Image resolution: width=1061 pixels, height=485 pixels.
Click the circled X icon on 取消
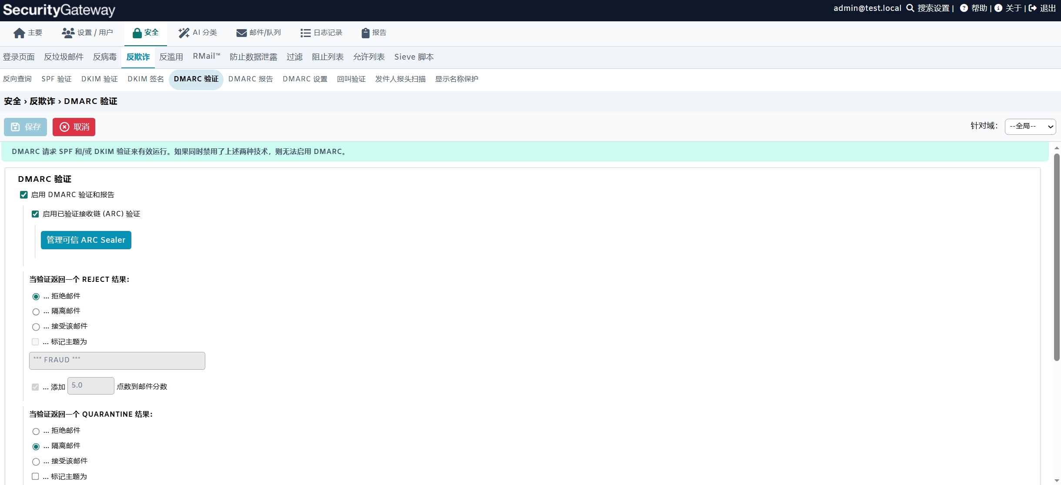tap(64, 127)
